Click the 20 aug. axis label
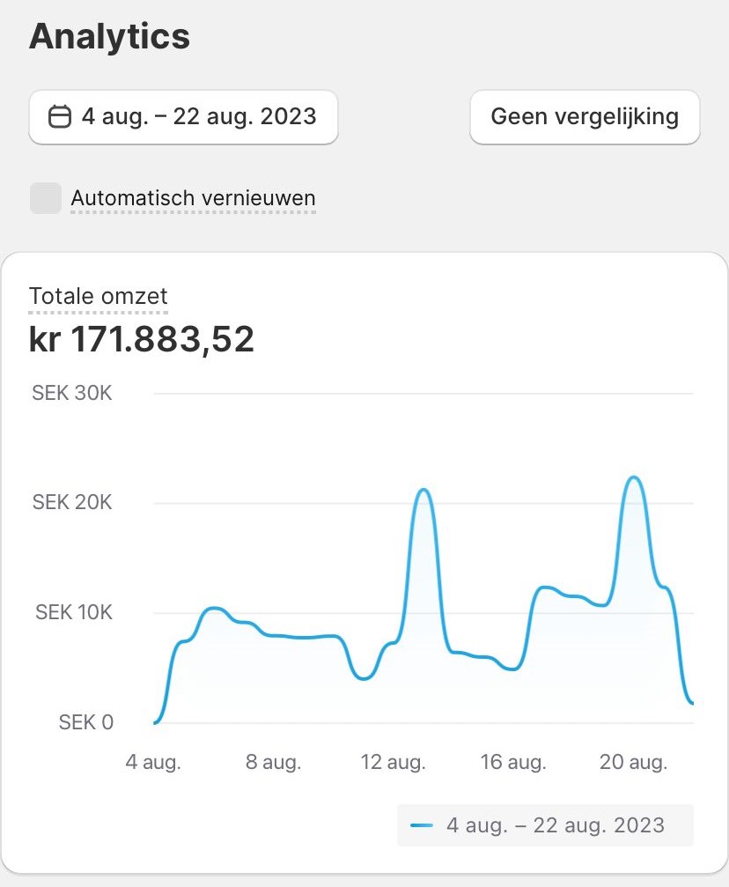The width and height of the screenshot is (729, 887). coord(633,762)
